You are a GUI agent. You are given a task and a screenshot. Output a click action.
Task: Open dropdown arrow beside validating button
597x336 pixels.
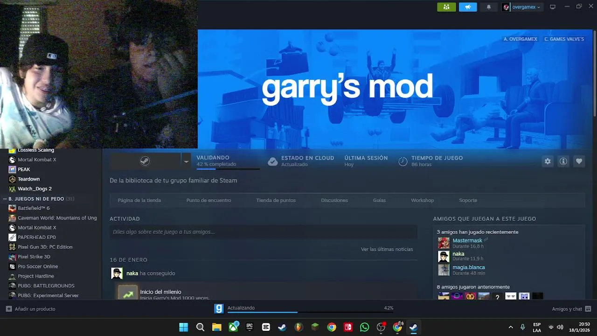pos(186,161)
